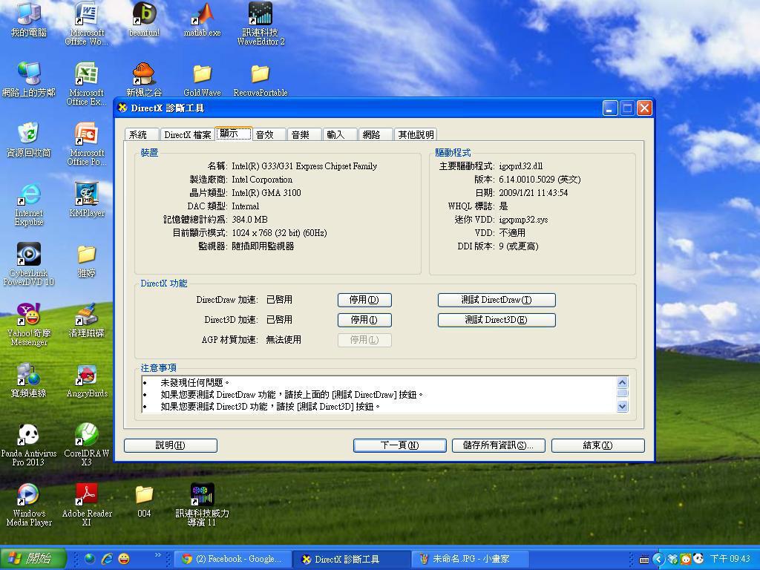760x570 pixels.
Task: Open Panda Antivirus Pro 2013 icon
Action: pyautogui.click(x=28, y=436)
